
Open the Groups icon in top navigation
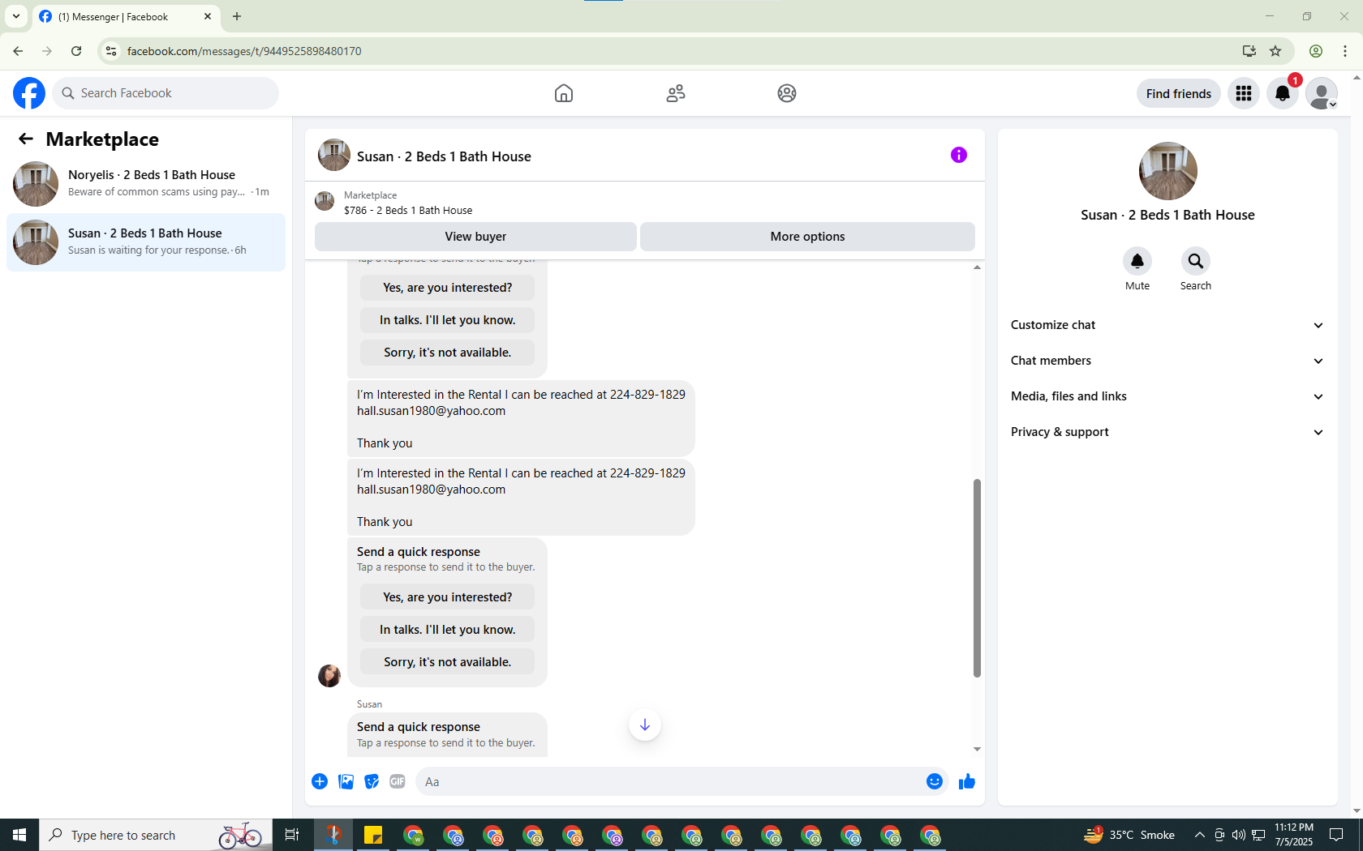click(x=787, y=93)
